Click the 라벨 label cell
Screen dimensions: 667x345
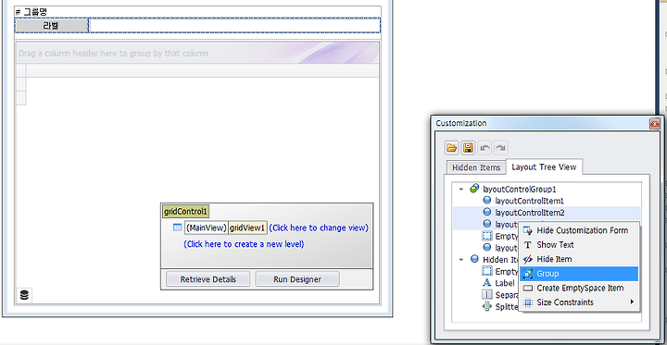tap(51, 26)
